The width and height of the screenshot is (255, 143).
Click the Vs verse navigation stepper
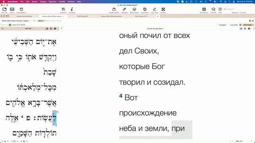[5, 141]
